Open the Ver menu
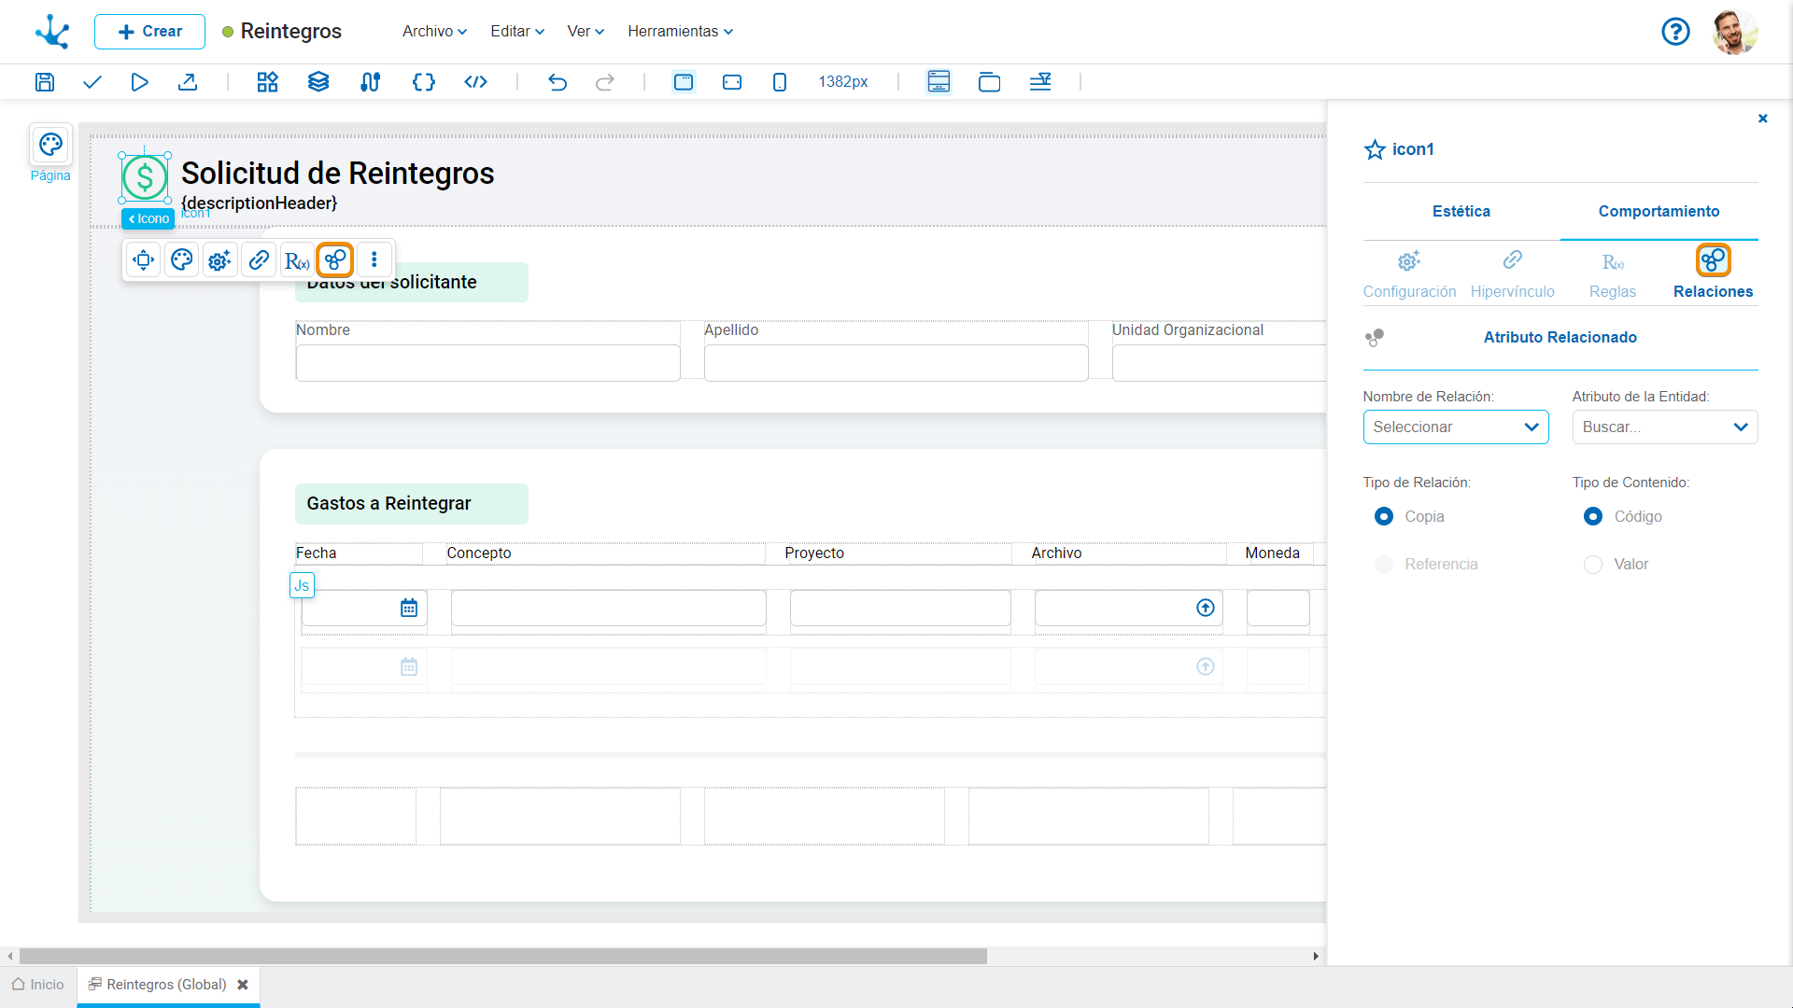The height and width of the screenshot is (1008, 1793). click(x=586, y=31)
